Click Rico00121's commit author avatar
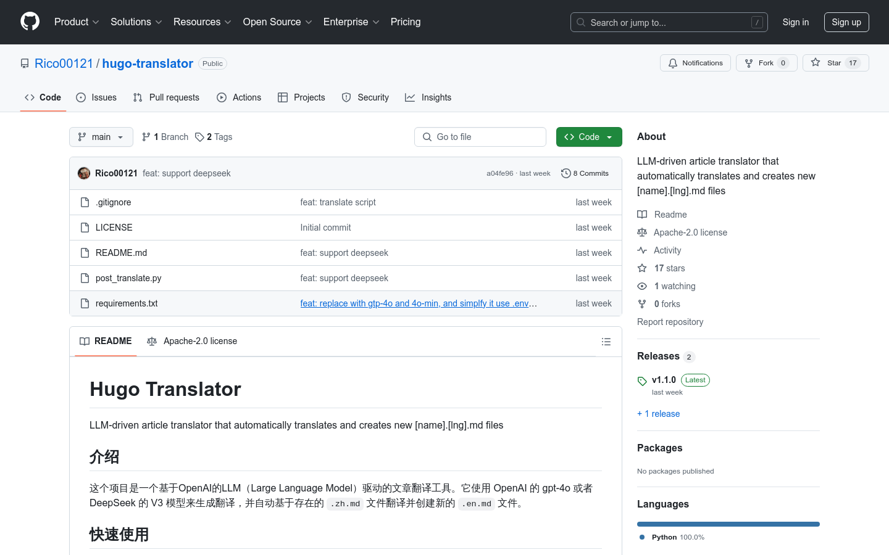Image resolution: width=889 pixels, height=555 pixels. [84, 173]
